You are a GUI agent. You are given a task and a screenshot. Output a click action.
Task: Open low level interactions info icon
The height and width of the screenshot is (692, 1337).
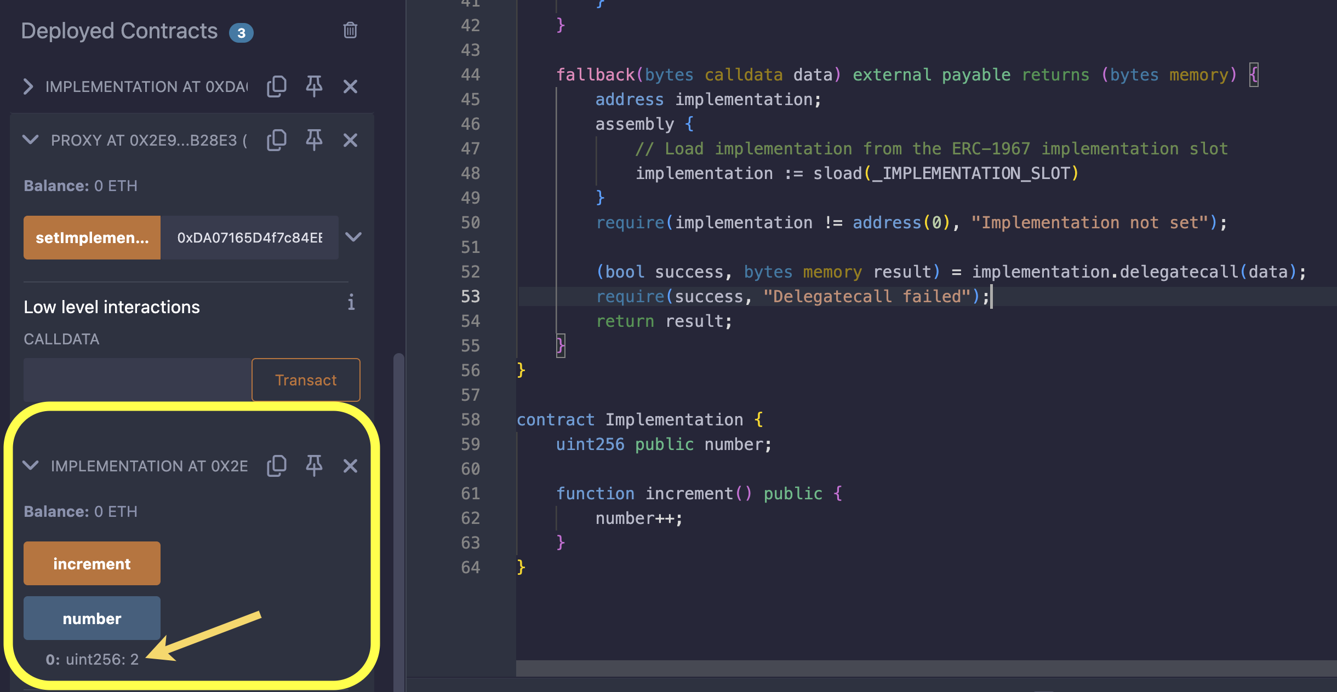point(351,302)
